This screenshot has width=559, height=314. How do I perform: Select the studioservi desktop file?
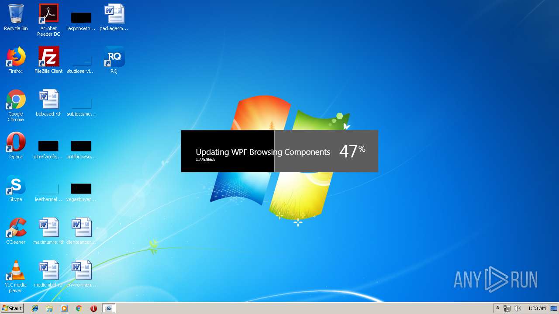click(x=81, y=63)
